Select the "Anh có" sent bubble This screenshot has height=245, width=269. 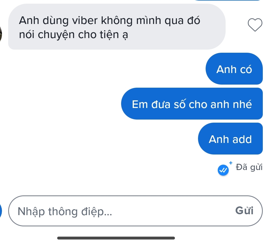[x=234, y=69]
